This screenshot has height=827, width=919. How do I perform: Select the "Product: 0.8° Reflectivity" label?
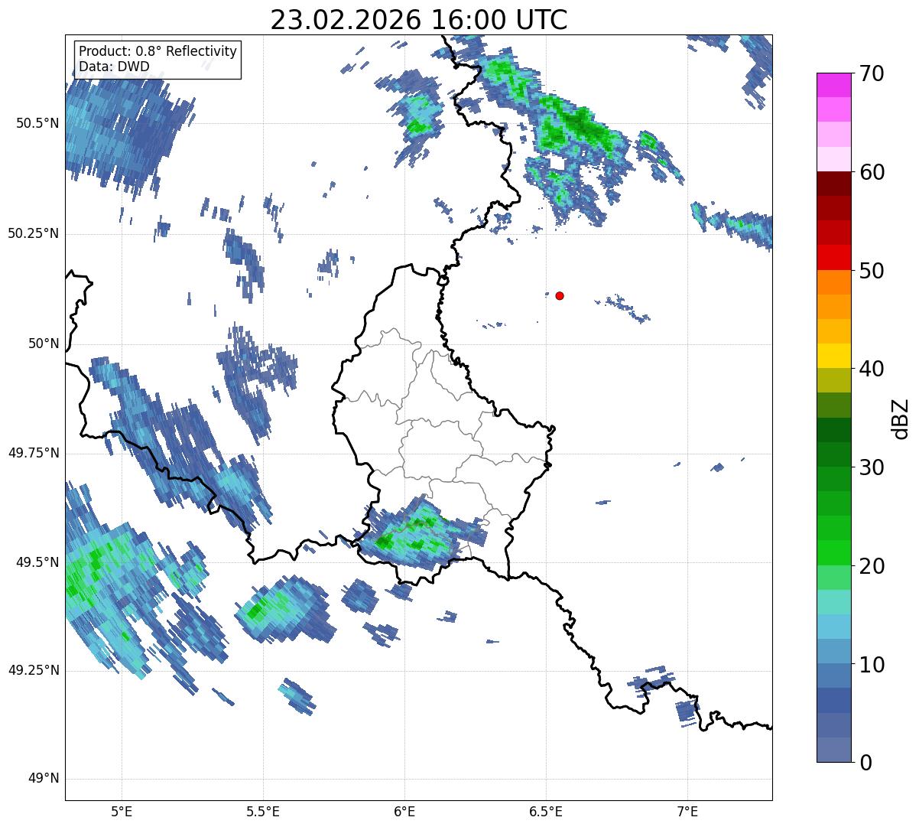coord(158,51)
